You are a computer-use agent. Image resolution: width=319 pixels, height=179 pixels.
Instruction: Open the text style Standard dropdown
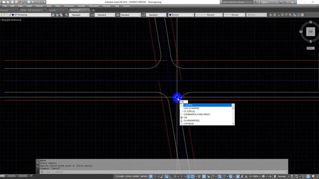pyautogui.click(x=79, y=15)
